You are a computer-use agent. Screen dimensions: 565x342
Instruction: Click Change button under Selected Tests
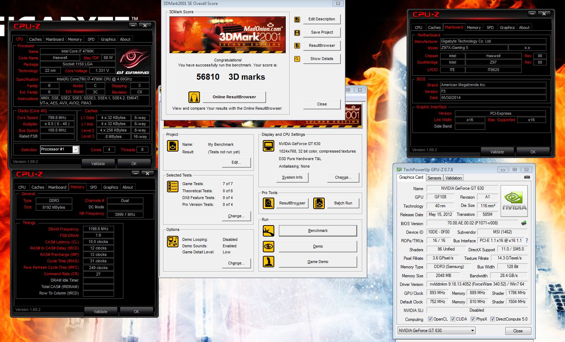pos(236,216)
